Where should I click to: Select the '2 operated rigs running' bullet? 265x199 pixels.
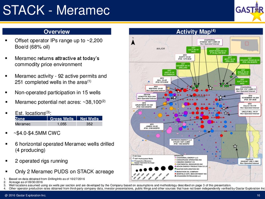tap(41, 161)
